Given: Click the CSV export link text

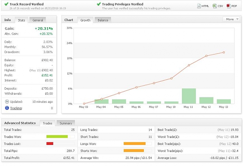Looking at the screenshot, I should (x=220, y=6).
